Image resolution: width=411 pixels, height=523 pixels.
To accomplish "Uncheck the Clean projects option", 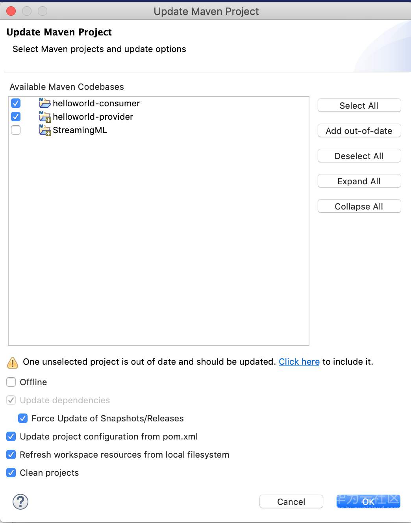I will (11, 473).
